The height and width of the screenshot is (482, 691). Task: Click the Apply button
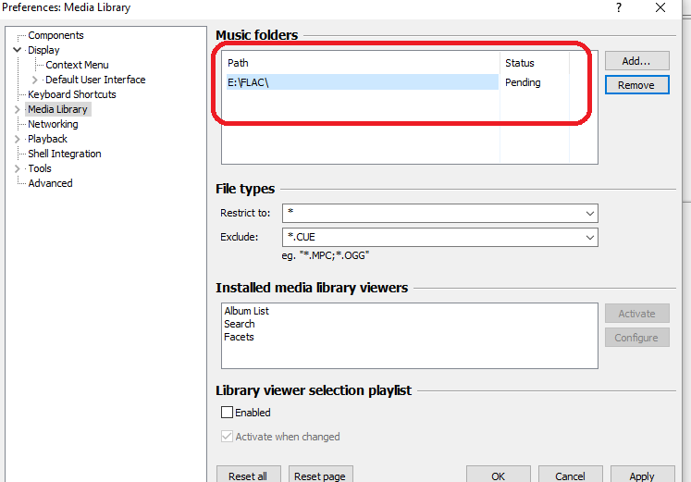642,476
